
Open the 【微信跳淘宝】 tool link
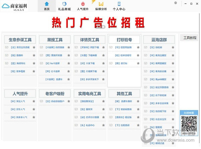tap(87, 101)
